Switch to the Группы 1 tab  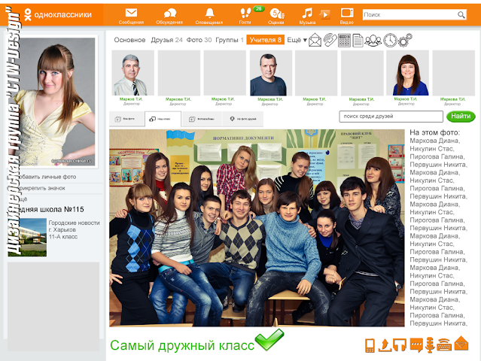point(230,40)
